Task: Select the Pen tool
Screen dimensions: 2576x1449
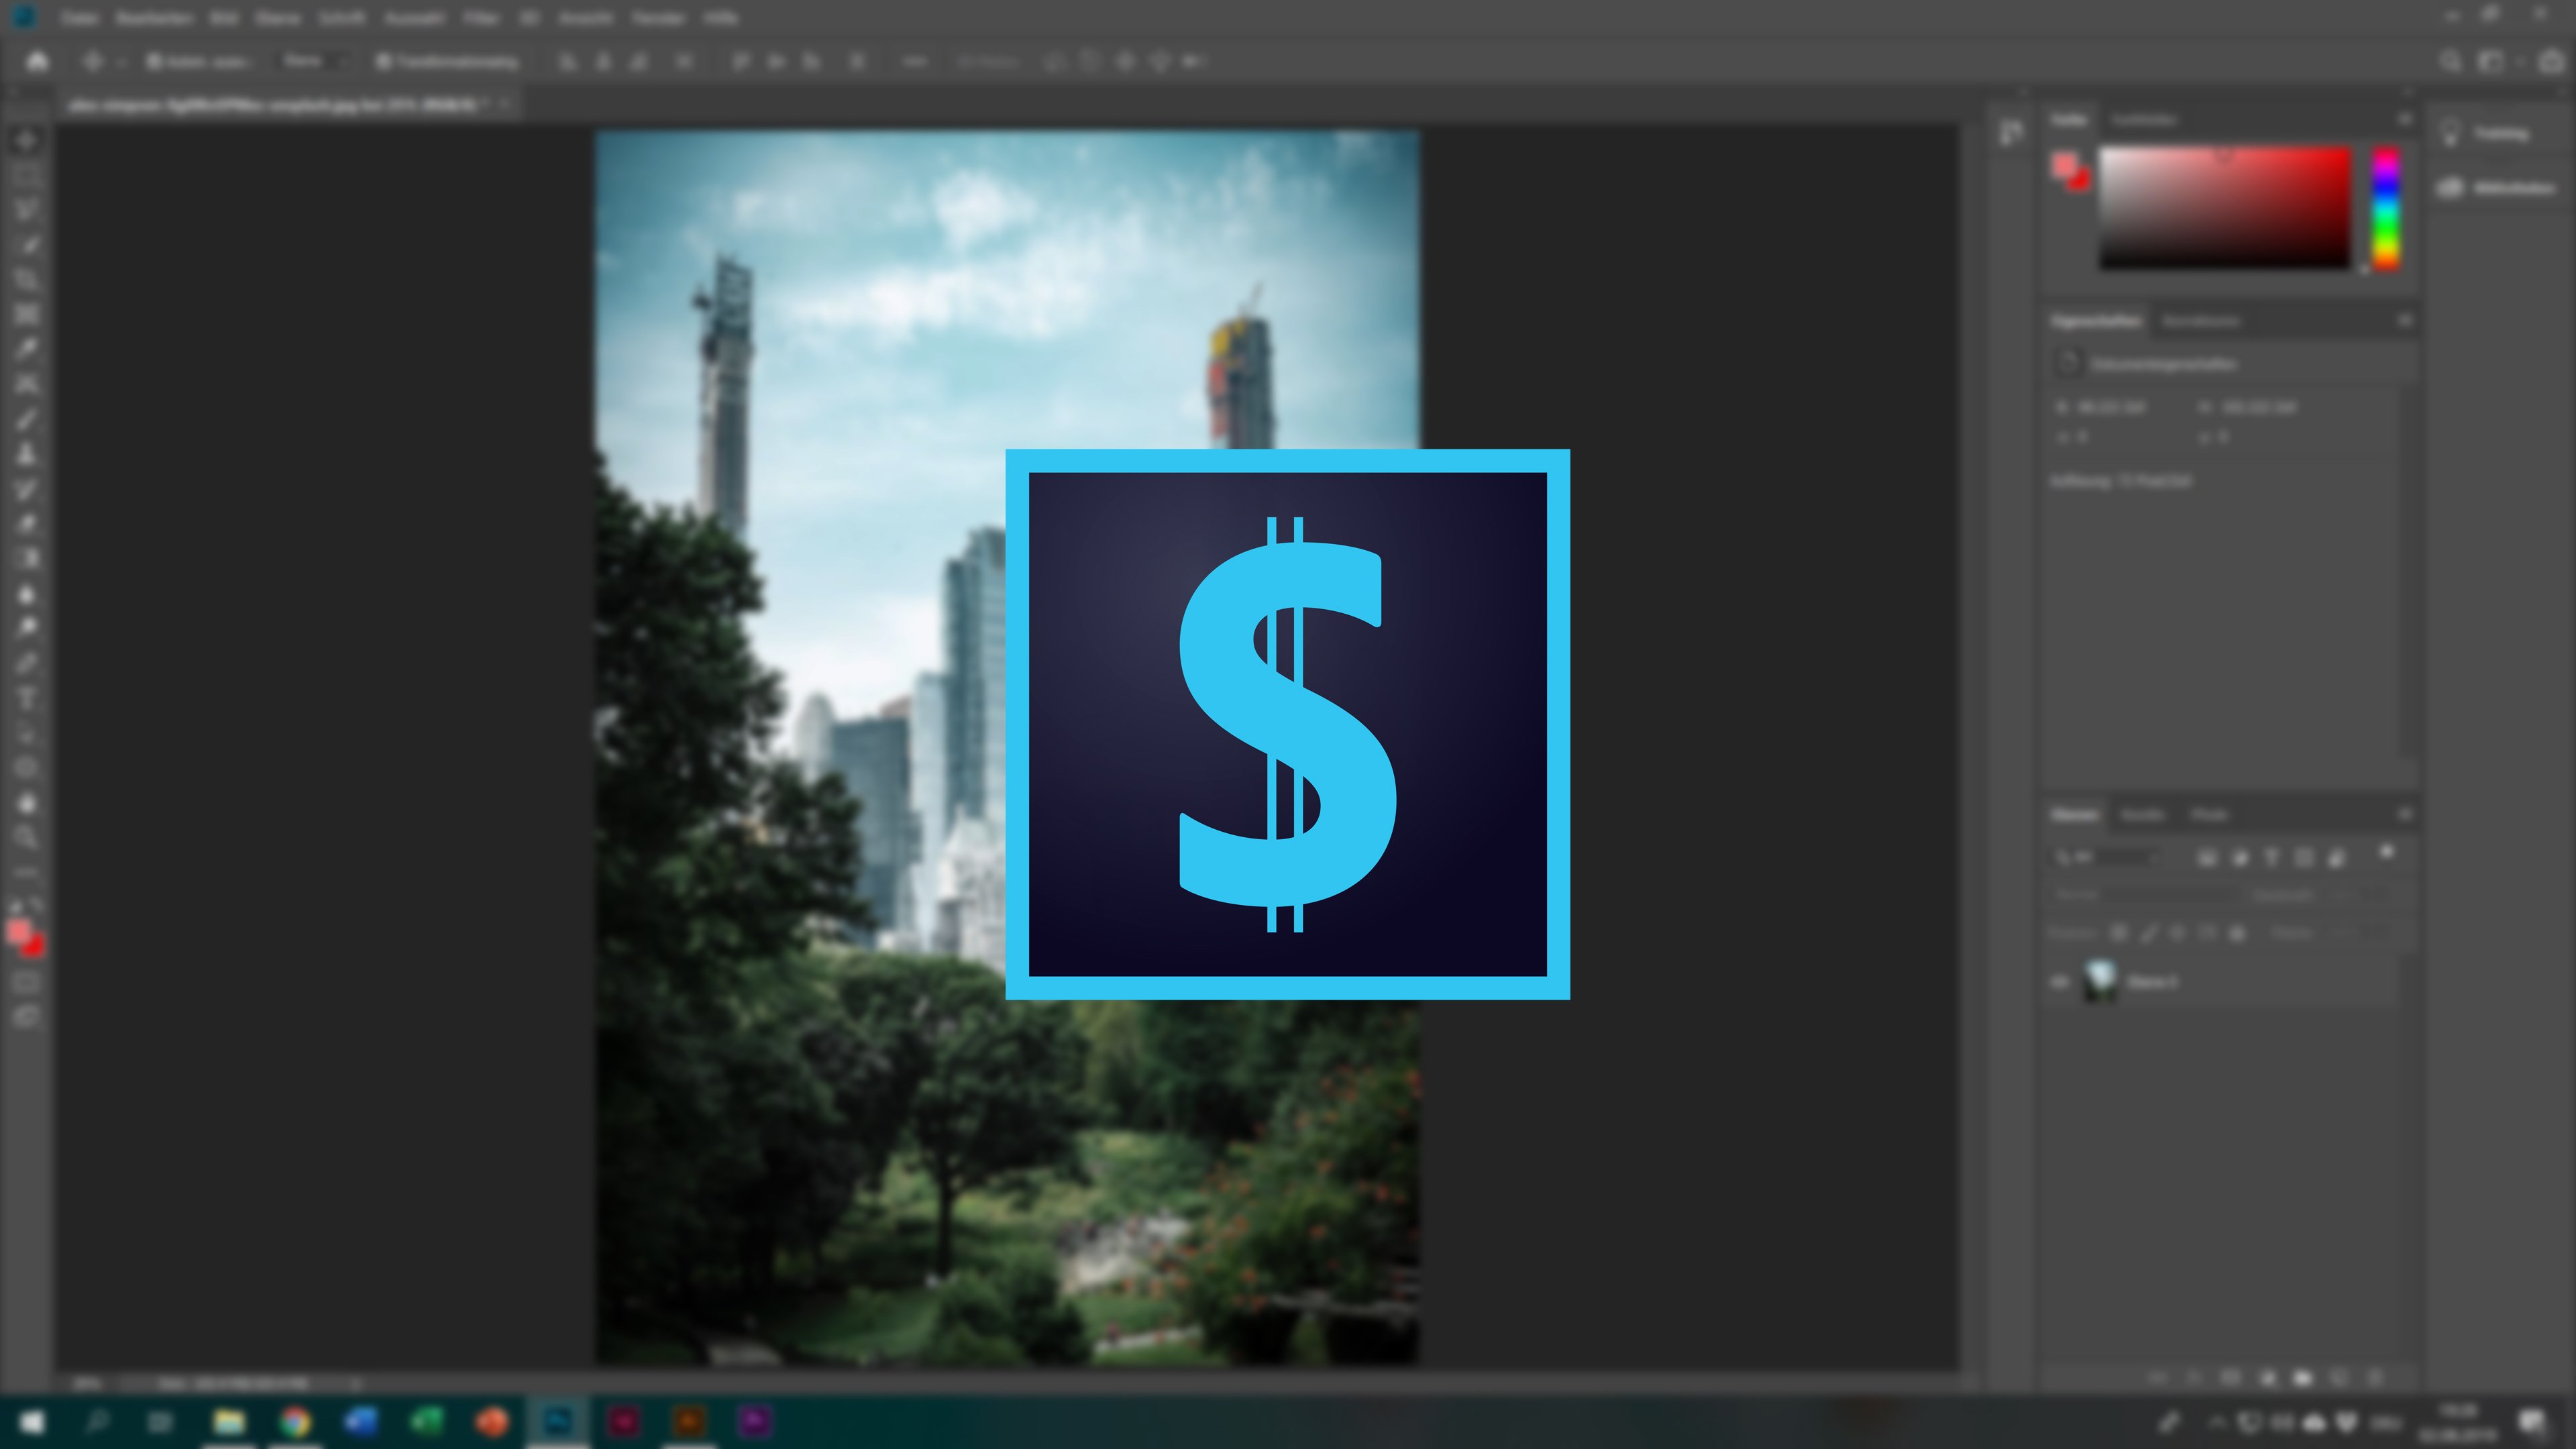Action: tap(27, 663)
